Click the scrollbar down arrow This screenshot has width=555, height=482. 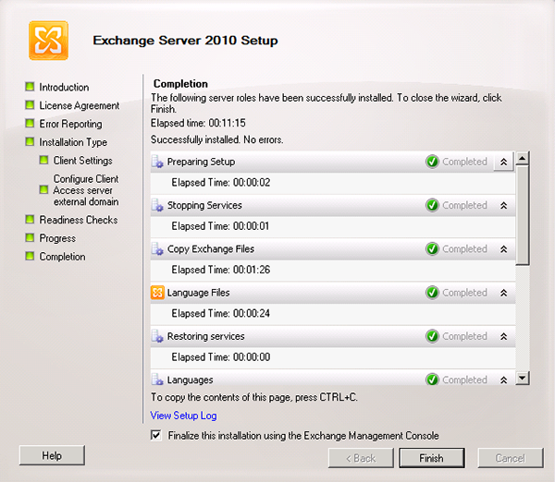[x=523, y=378]
